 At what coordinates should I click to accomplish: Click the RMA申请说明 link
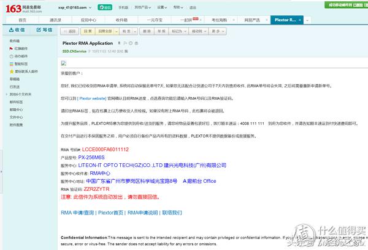(142, 213)
